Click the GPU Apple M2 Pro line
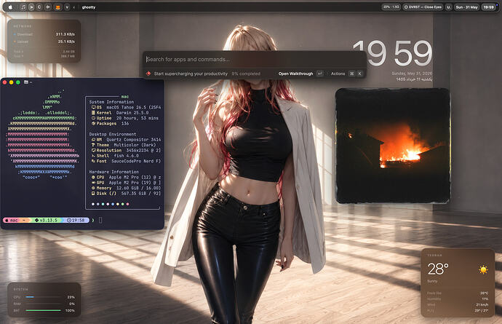 click(x=126, y=183)
